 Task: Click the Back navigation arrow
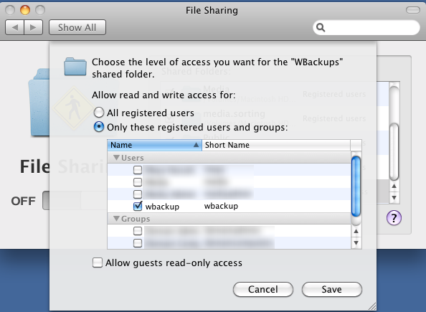(x=14, y=27)
